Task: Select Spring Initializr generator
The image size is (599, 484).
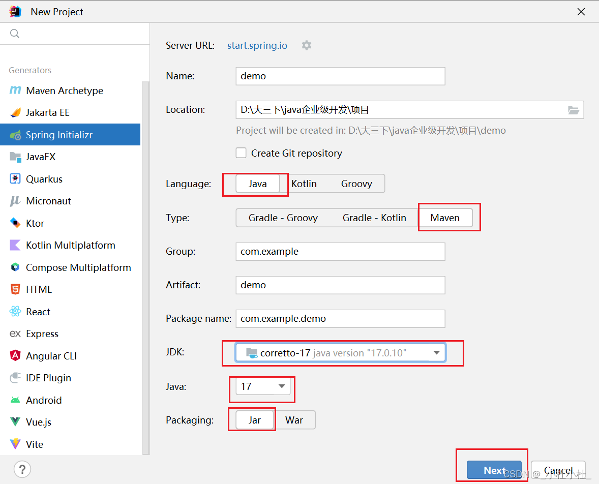Action: tap(70, 134)
